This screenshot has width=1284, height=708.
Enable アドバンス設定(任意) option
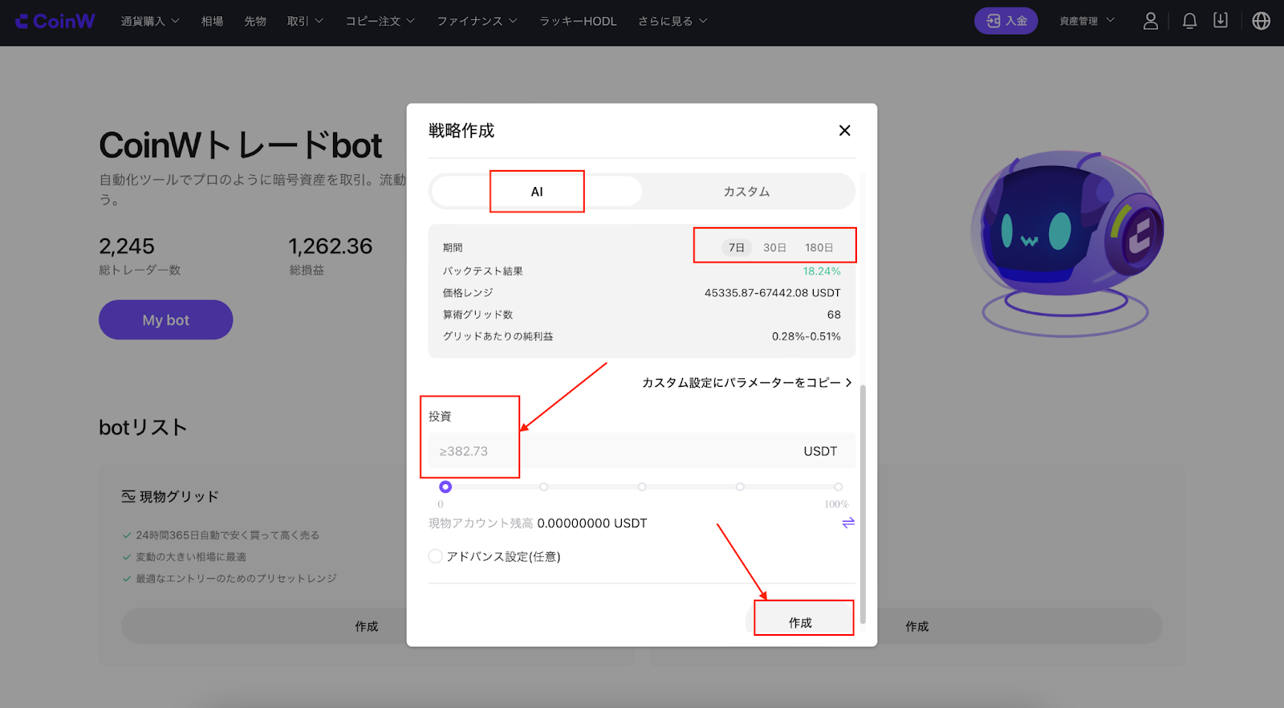tap(436, 556)
